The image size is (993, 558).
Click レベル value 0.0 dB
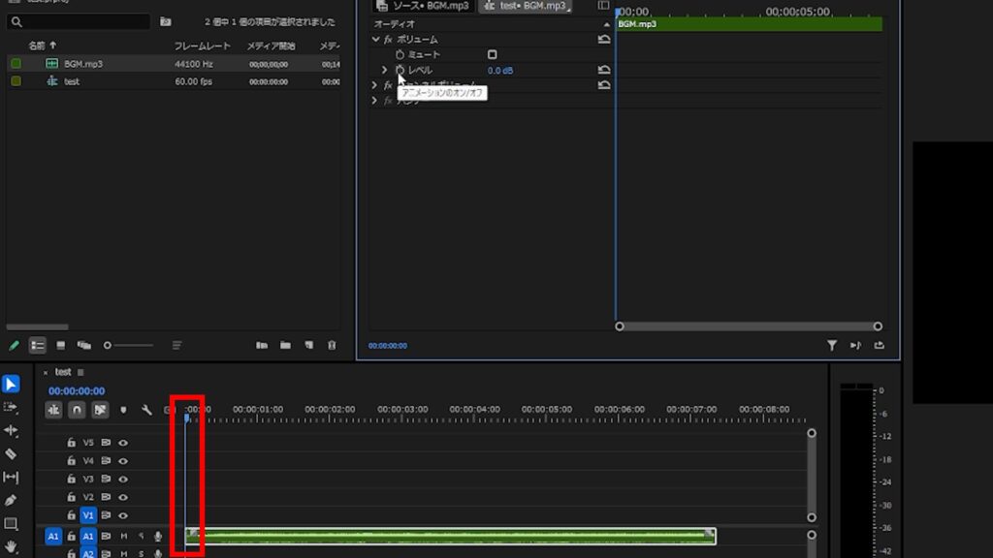click(500, 70)
